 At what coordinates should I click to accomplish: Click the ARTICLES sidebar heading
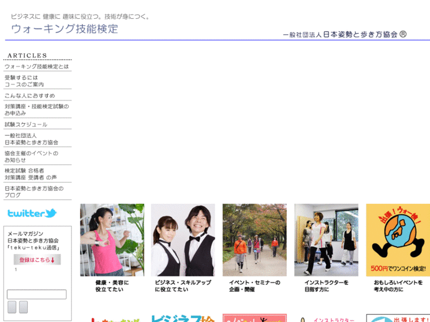click(27, 56)
